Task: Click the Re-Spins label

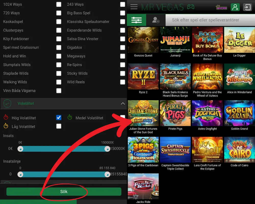Action: [x=74, y=65]
